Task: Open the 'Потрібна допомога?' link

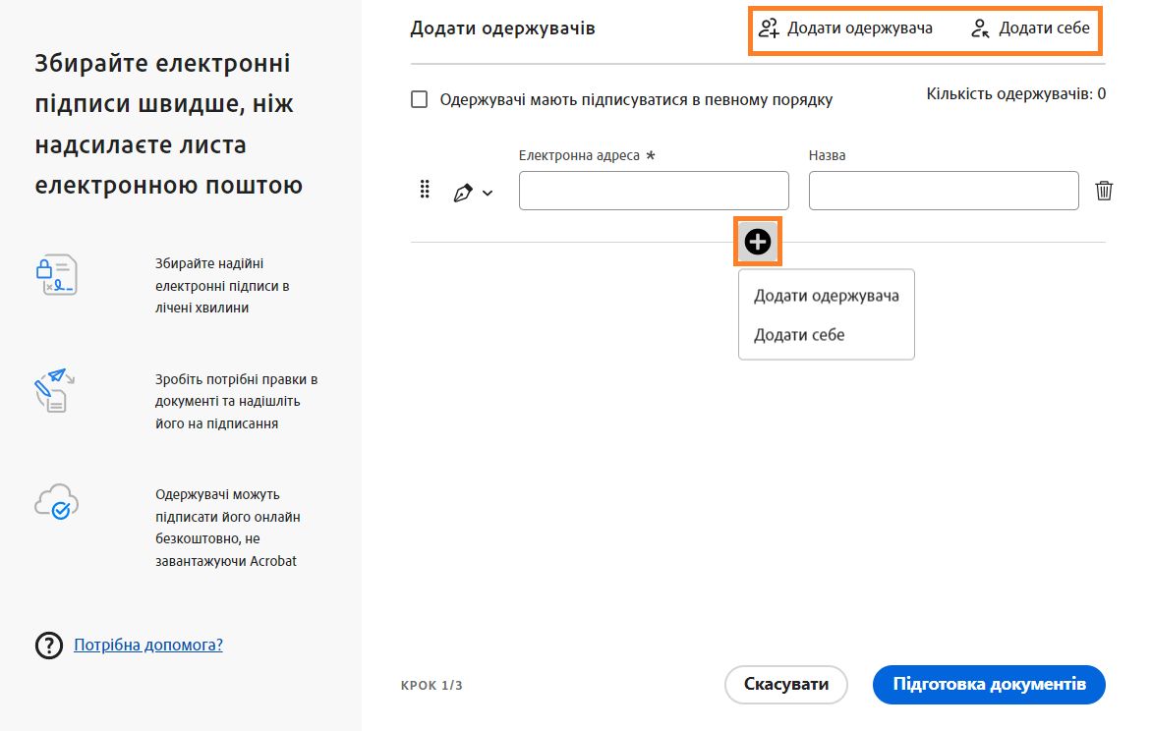Action: pyautogui.click(x=147, y=645)
